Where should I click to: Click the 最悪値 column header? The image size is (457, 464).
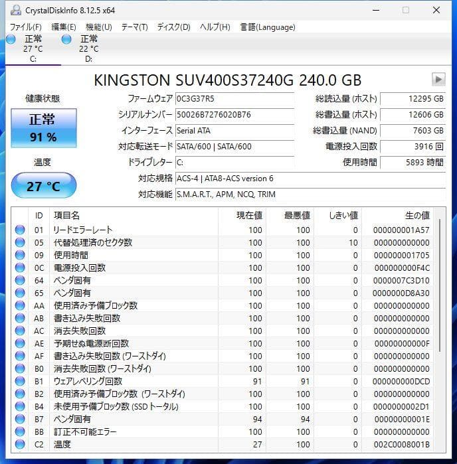290,216
